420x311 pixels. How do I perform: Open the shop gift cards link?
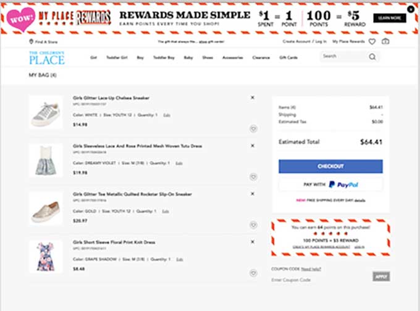(x=211, y=42)
